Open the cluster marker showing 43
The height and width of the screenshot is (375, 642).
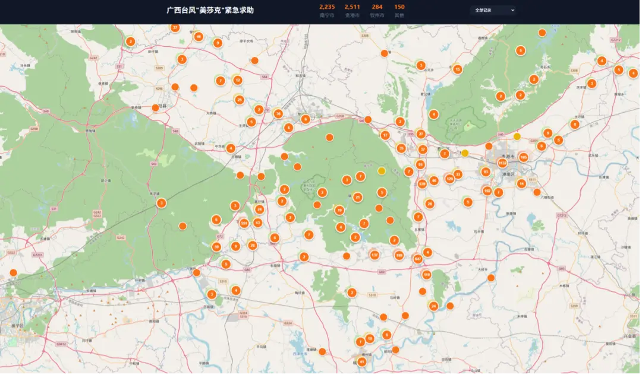point(259,224)
